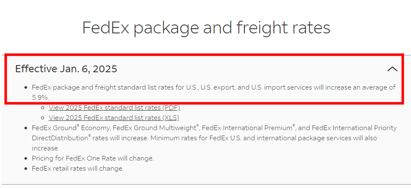Click the "Minimum rates for FedEx U.S." sentence
This screenshot has height=188, width=411.
195,138
